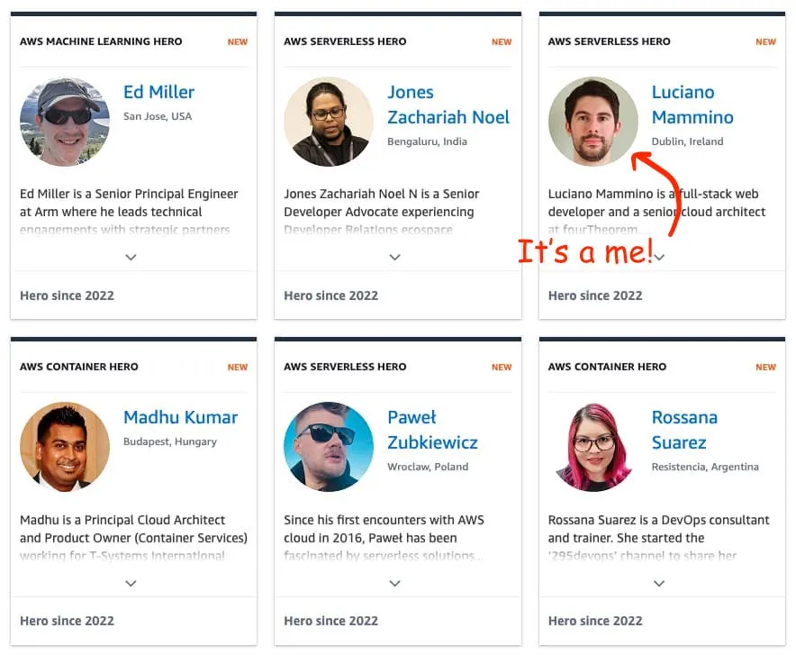The image size is (796, 655).
Task: Expand Madhu Kumar's bio description
Action: (x=131, y=583)
